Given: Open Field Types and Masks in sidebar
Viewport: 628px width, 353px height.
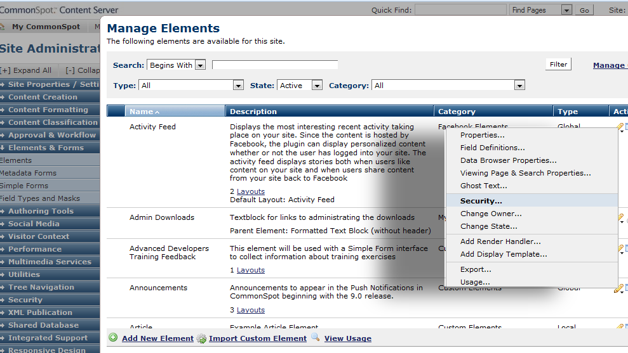Looking at the screenshot, I should pyautogui.click(x=50, y=198).
